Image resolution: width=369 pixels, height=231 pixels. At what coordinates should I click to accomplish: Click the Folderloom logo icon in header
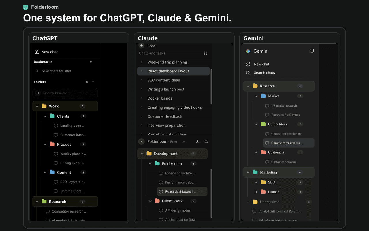point(26,7)
